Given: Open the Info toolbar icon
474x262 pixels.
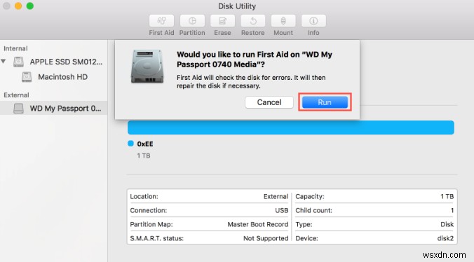Looking at the screenshot, I should pyautogui.click(x=313, y=21).
